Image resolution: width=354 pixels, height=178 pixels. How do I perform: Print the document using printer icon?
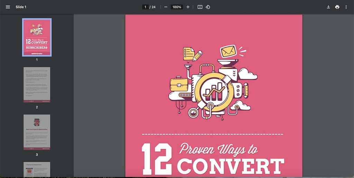[x=337, y=7]
